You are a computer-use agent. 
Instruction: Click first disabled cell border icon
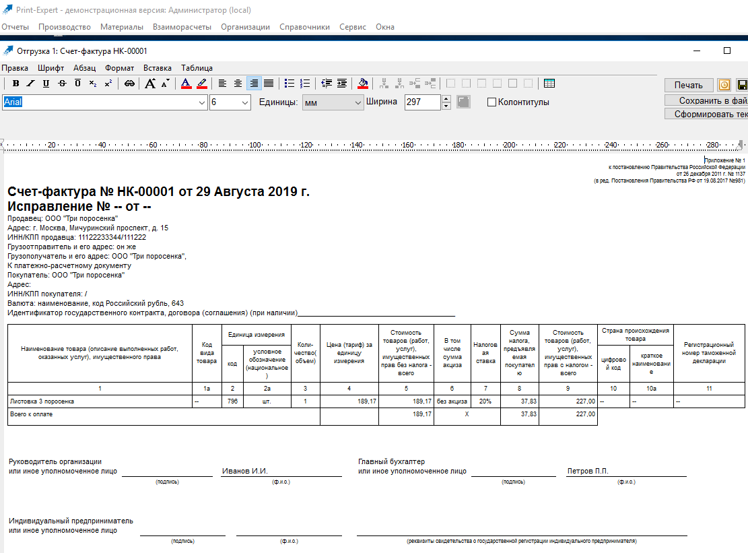450,84
